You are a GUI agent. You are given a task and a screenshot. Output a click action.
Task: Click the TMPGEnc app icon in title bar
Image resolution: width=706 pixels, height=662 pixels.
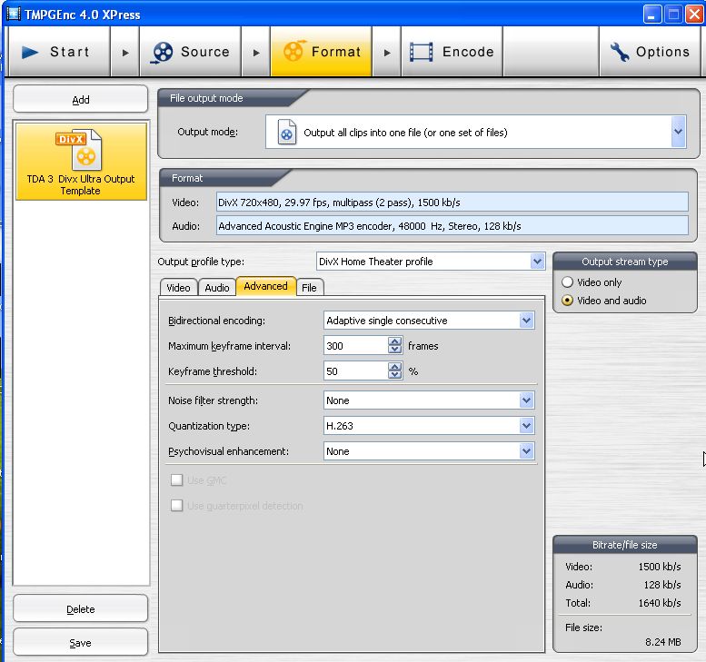(x=14, y=14)
